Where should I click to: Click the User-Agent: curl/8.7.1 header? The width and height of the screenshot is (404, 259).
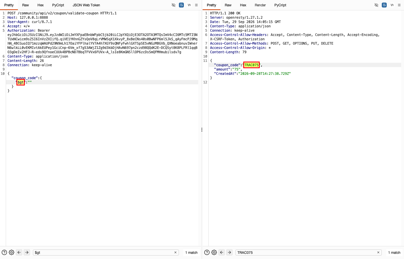(30, 22)
